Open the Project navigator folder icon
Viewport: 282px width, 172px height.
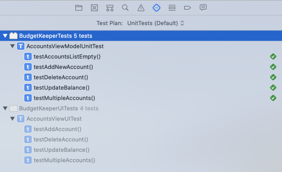[x=79, y=8]
